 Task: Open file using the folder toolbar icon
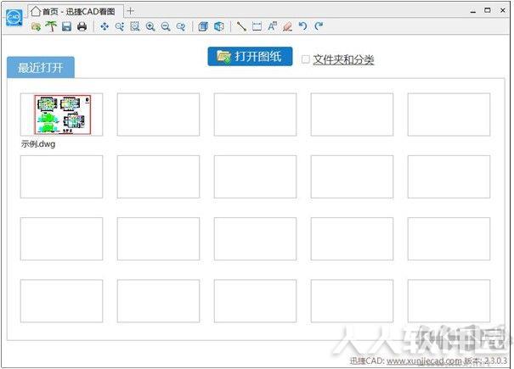[36, 26]
